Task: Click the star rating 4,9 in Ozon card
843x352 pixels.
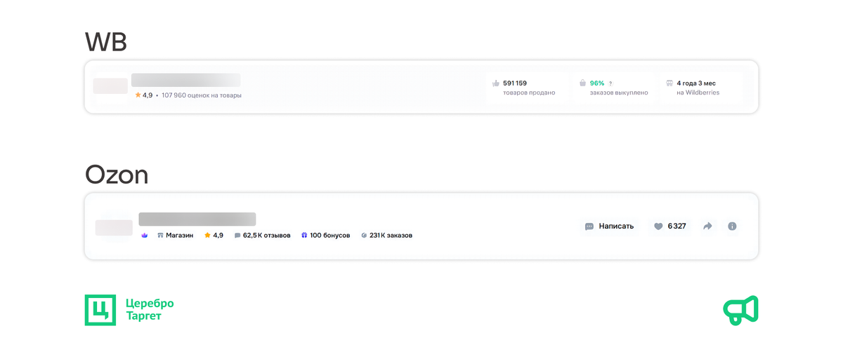Action: click(x=214, y=235)
